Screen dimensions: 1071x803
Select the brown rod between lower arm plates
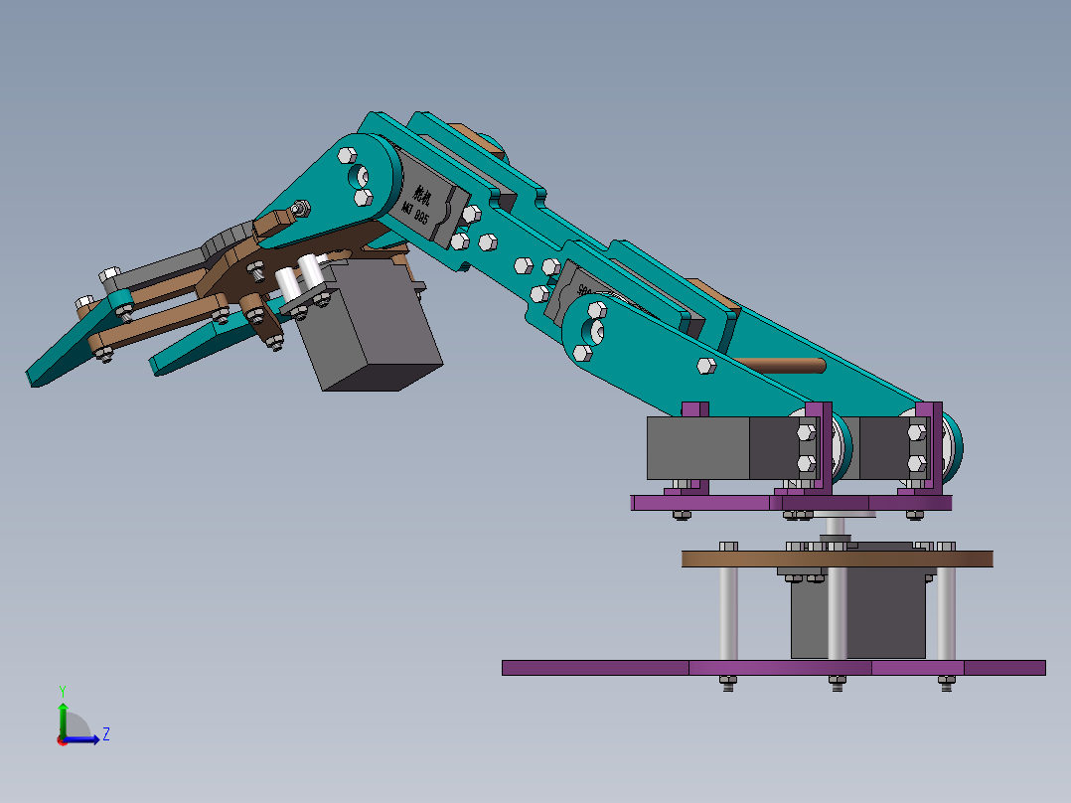781,366
